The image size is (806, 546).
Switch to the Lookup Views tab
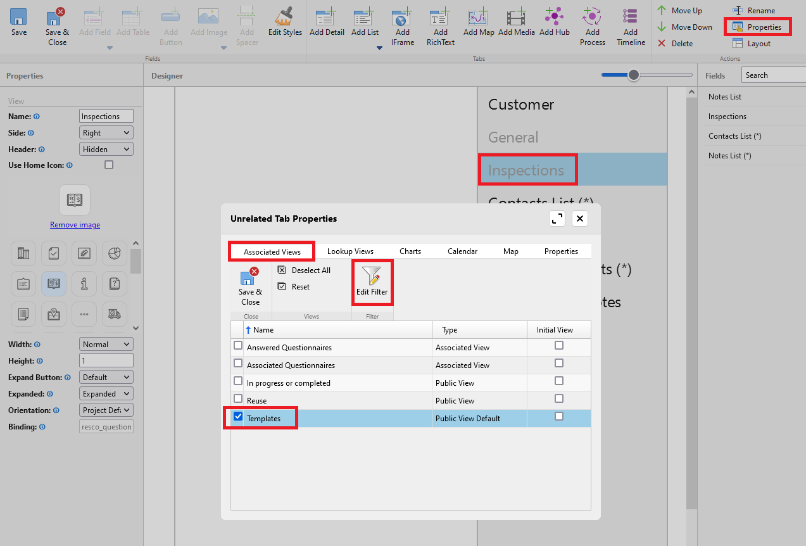pyautogui.click(x=350, y=251)
